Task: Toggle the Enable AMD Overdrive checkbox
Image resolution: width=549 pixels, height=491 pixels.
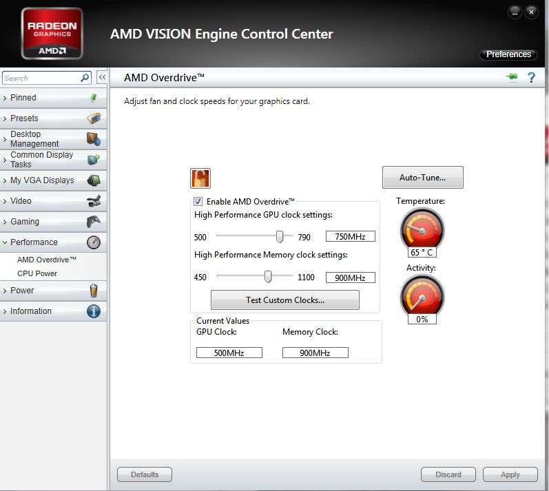Action: click(x=198, y=201)
